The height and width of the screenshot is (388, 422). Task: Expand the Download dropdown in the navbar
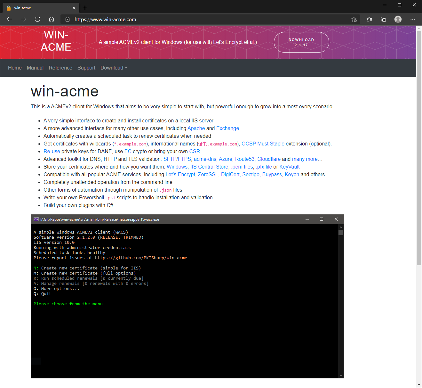click(x=114, y=68)
